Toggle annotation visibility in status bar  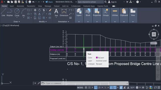pos(121,87)
